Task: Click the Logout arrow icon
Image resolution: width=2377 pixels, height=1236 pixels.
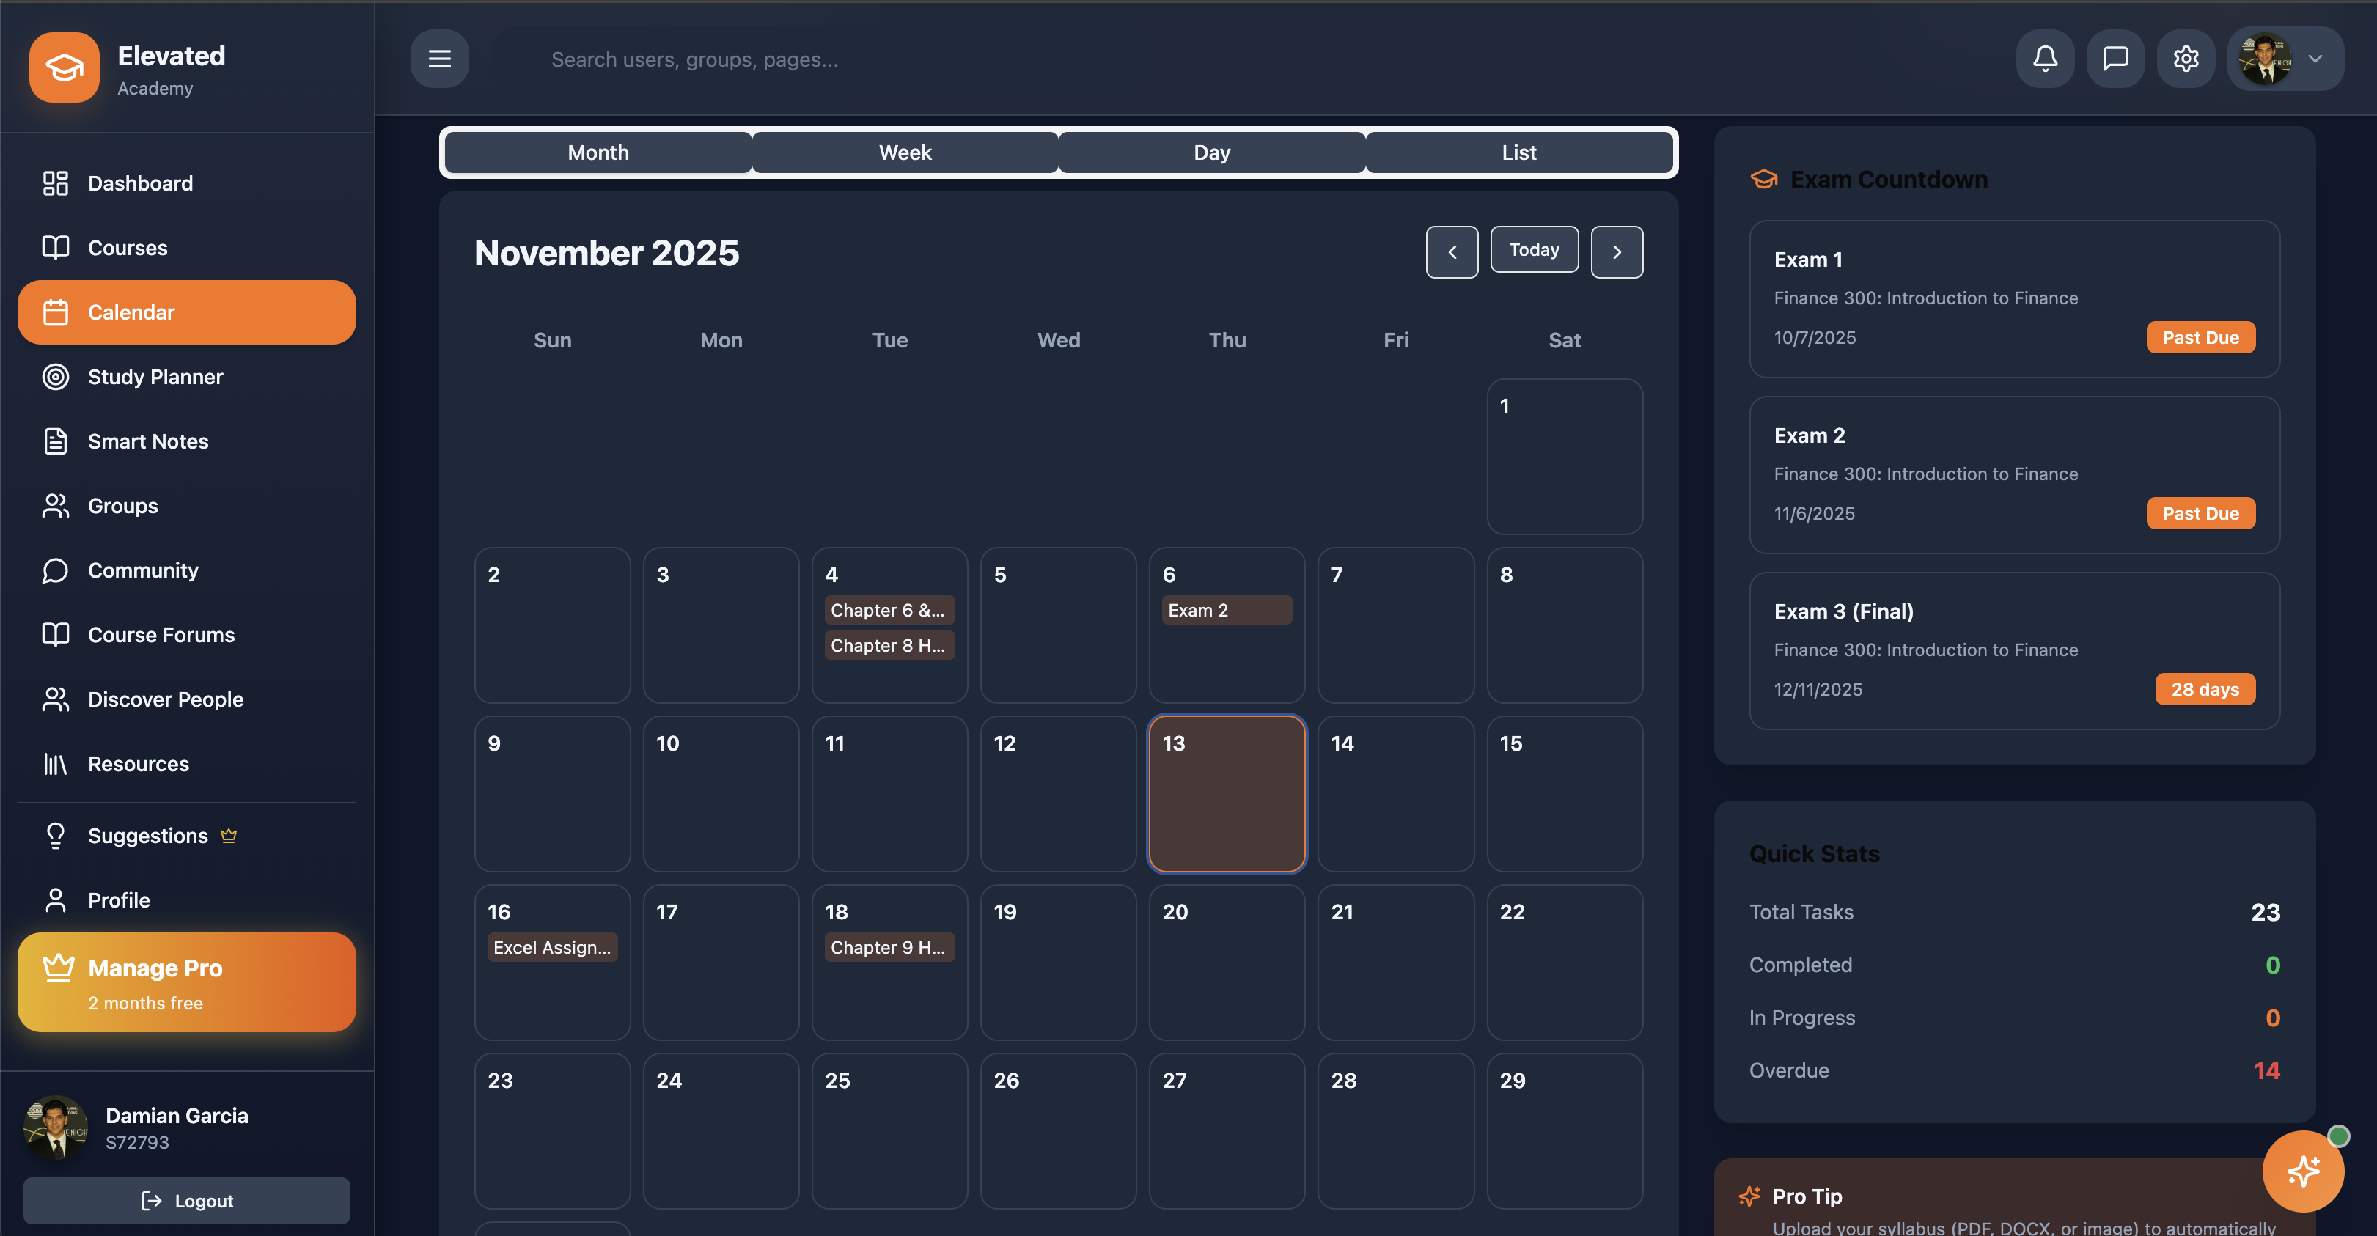Action: pos(151,1201)
